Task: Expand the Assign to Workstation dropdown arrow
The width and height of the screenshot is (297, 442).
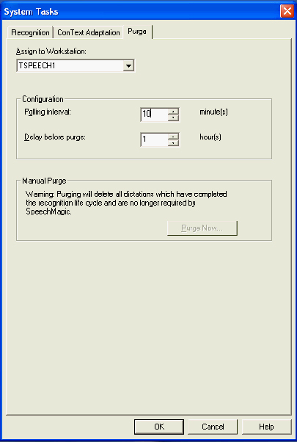Action: [x=128, y=66]
